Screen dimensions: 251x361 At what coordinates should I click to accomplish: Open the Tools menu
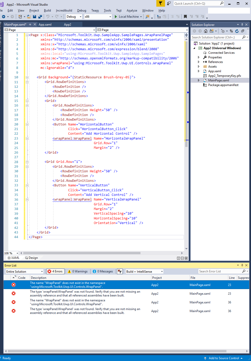click(107, 10)
